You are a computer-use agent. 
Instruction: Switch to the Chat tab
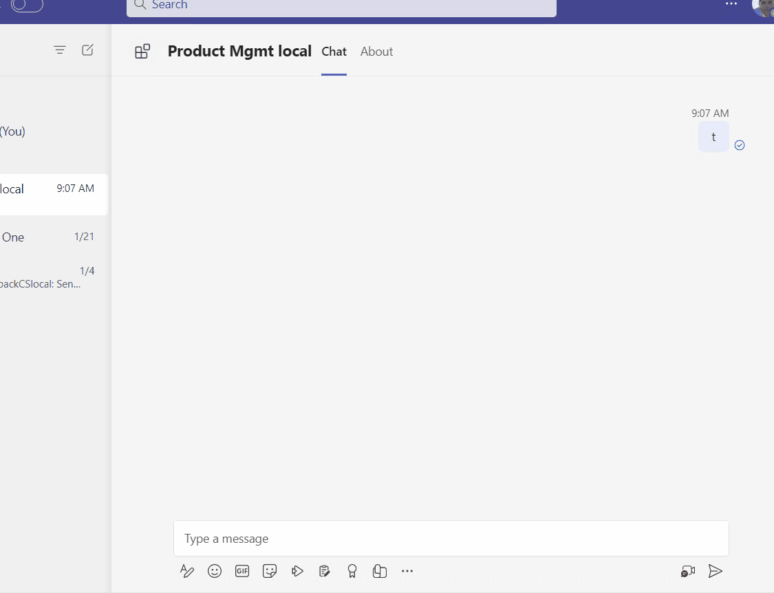coord(334,52)
